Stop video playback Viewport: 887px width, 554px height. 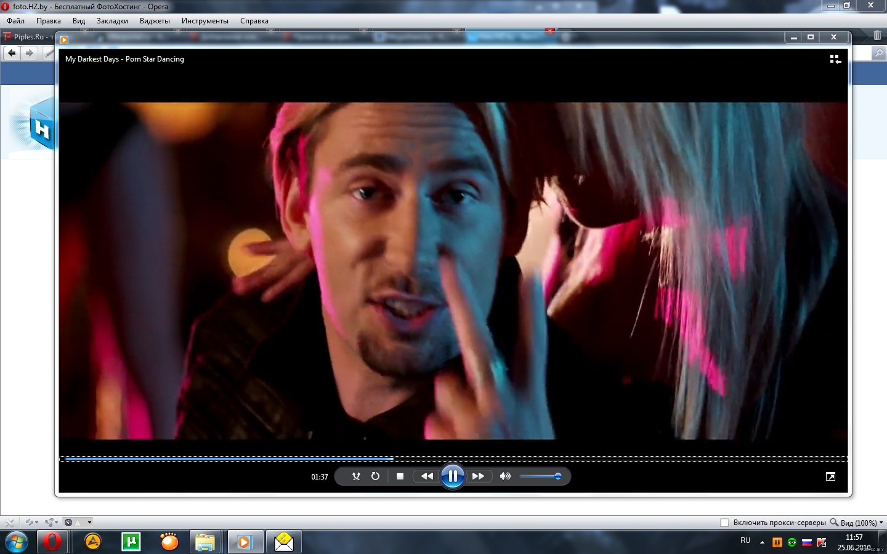(x=400, y=476)
